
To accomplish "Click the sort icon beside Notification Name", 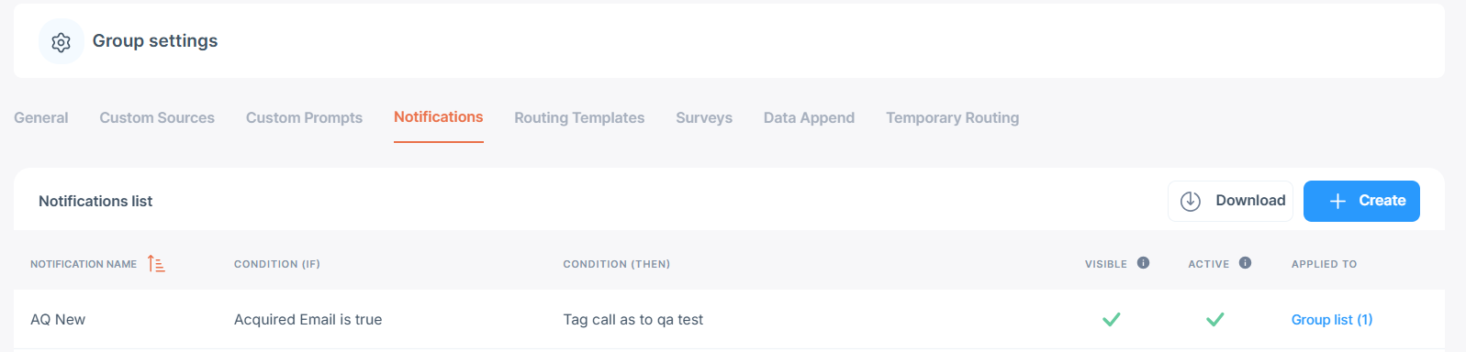I will tap(156, 264).
